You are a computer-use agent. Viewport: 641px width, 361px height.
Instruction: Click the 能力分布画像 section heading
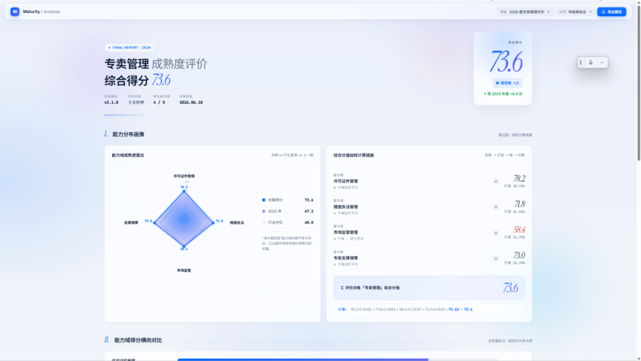click(x=128, y=134)
